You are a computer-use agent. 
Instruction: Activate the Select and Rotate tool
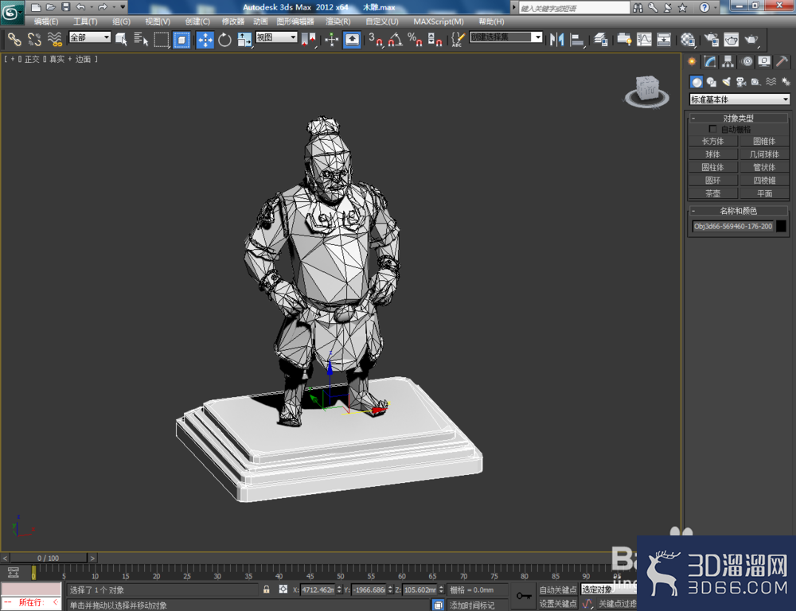click(224, 39)
